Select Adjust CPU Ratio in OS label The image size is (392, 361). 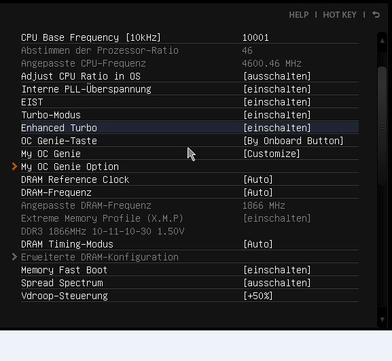(81, 76)
